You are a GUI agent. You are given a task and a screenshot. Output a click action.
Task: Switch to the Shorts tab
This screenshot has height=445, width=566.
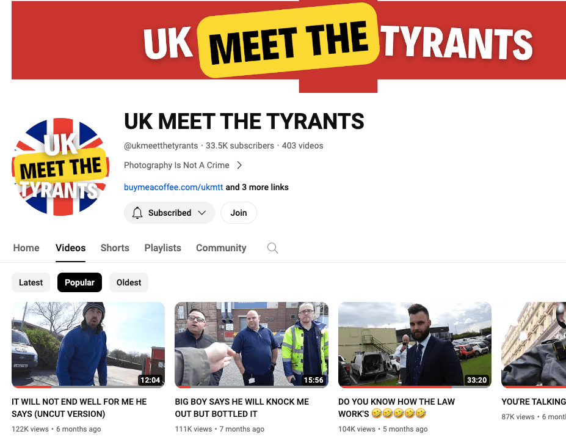tap(115, 248)
